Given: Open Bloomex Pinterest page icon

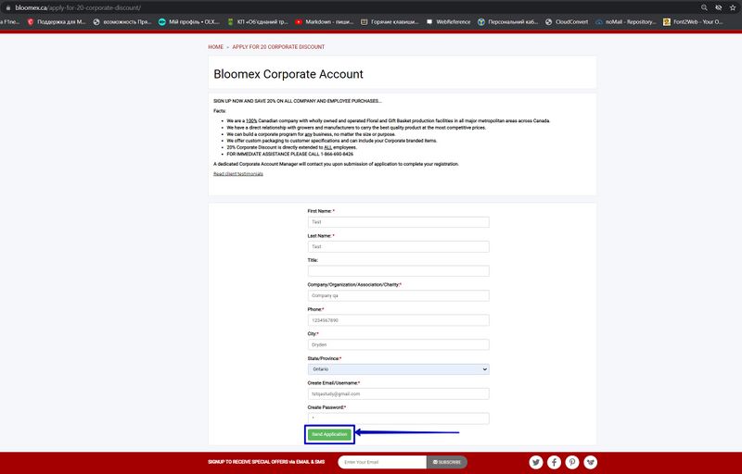Looking at the screenshot, I should pyautogui.click(x=572, y=462).
